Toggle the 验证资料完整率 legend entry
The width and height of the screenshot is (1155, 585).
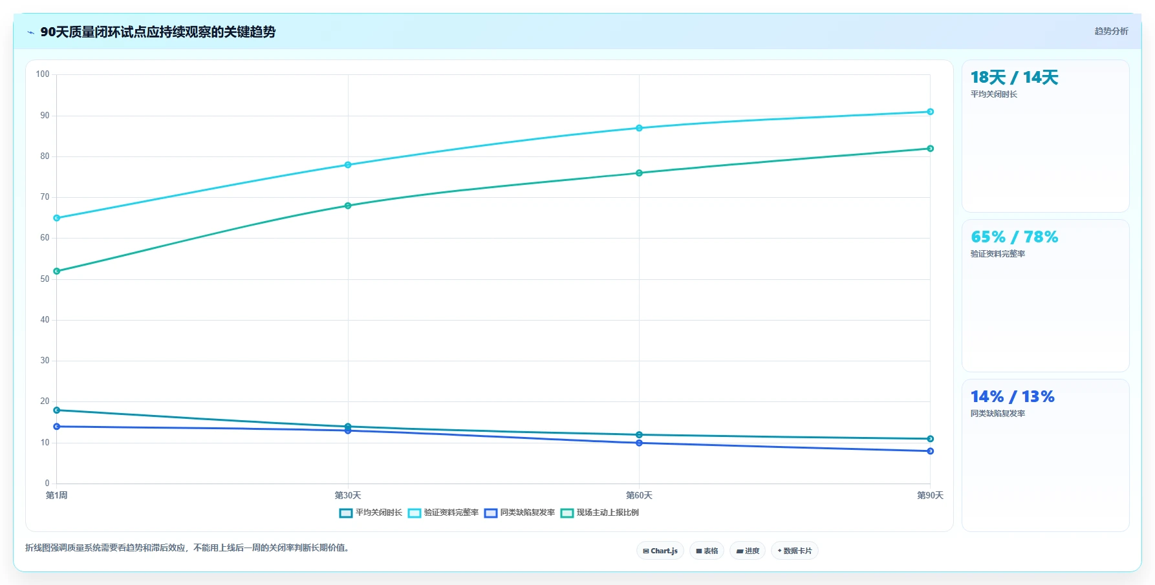coord(443,513)
